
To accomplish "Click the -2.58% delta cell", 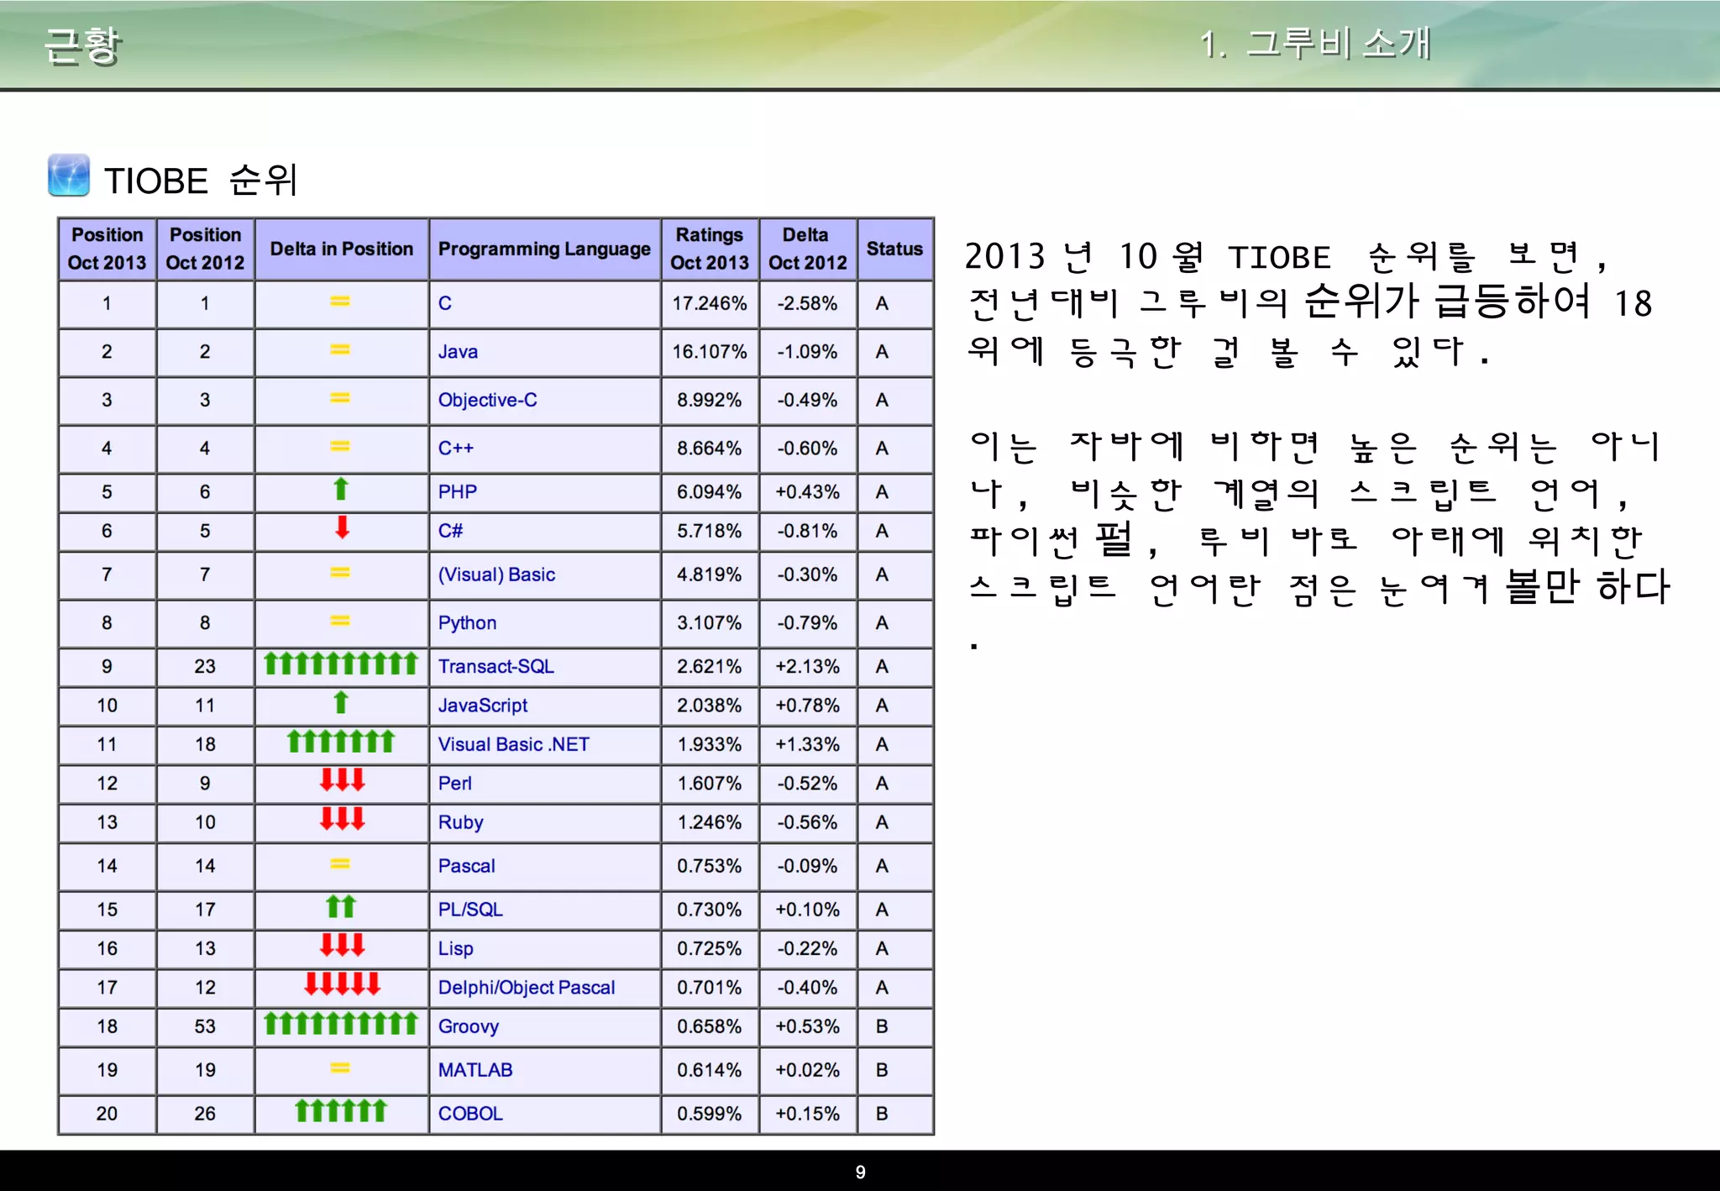I will (x=808, y=303).
